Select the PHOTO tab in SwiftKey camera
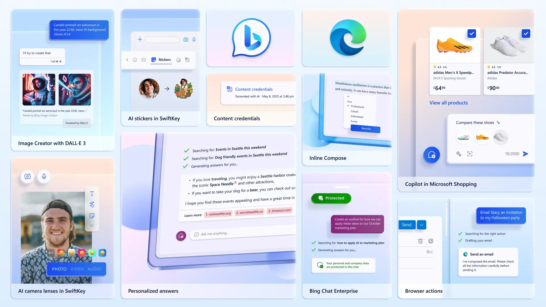The width and height of the screenshot is (546, 307). click(59, 269)
